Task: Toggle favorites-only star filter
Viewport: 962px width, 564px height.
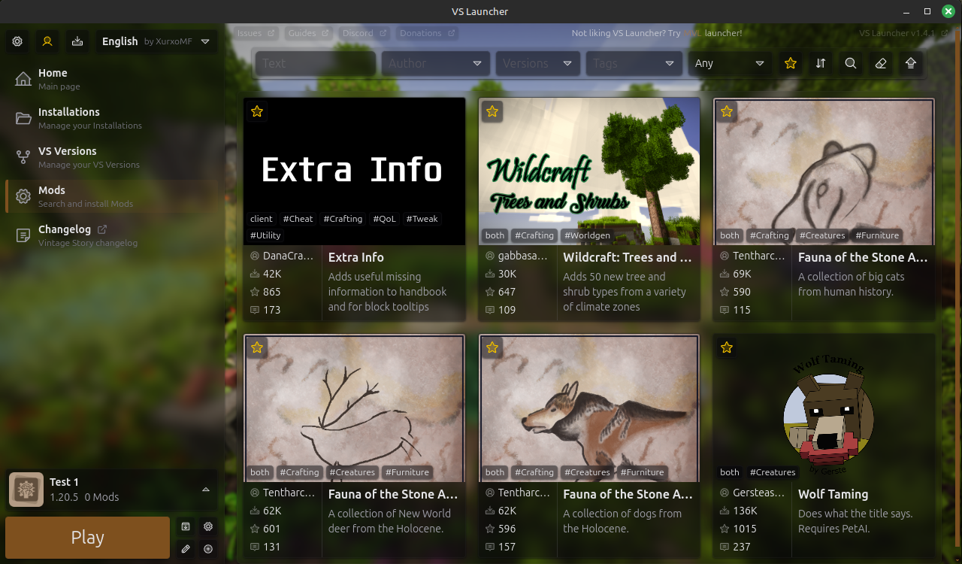Action: click(791, 63)
